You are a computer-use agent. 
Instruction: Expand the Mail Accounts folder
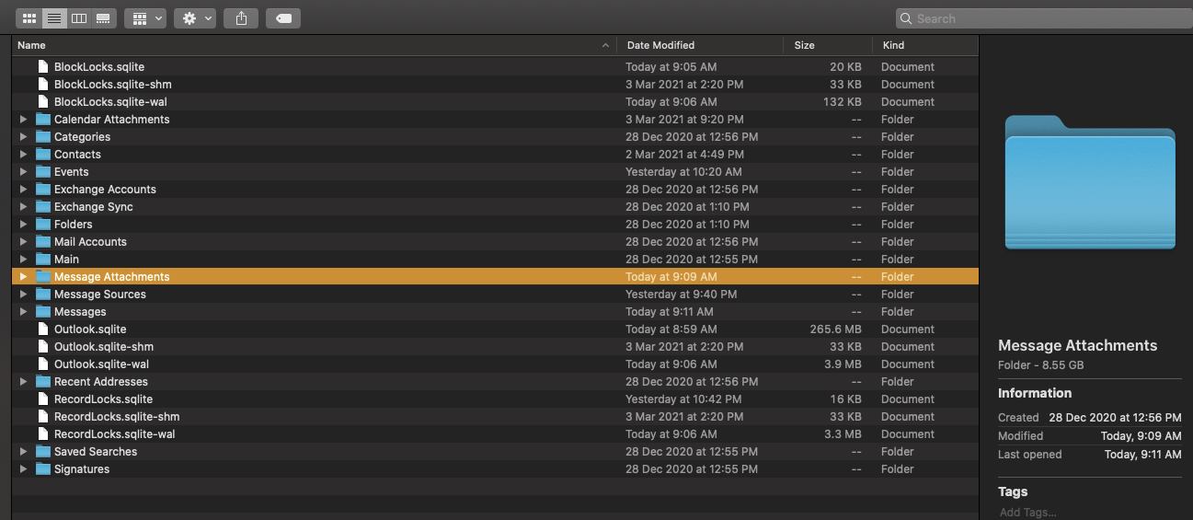click(x=24, y=242)
